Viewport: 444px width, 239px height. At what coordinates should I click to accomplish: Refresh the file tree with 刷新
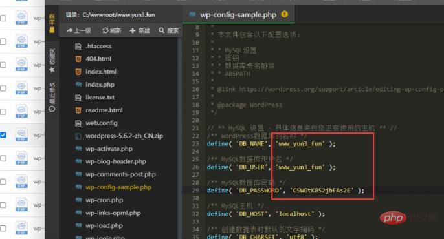pyautogui.click(x=112, y=30)
